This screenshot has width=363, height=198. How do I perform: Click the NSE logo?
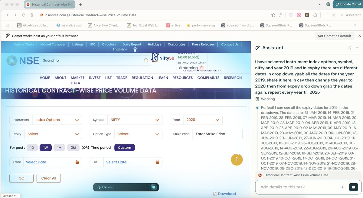tap(23, 61)
